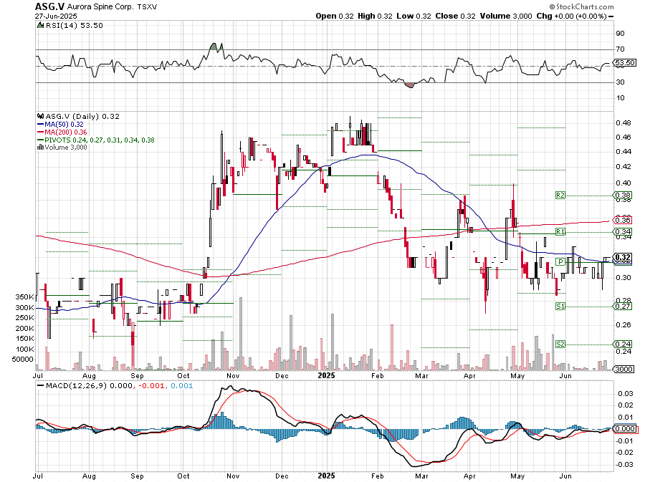Click the 350K volume axis label
This screenshot has width=645, height=482.
click(x=24, y=297)
